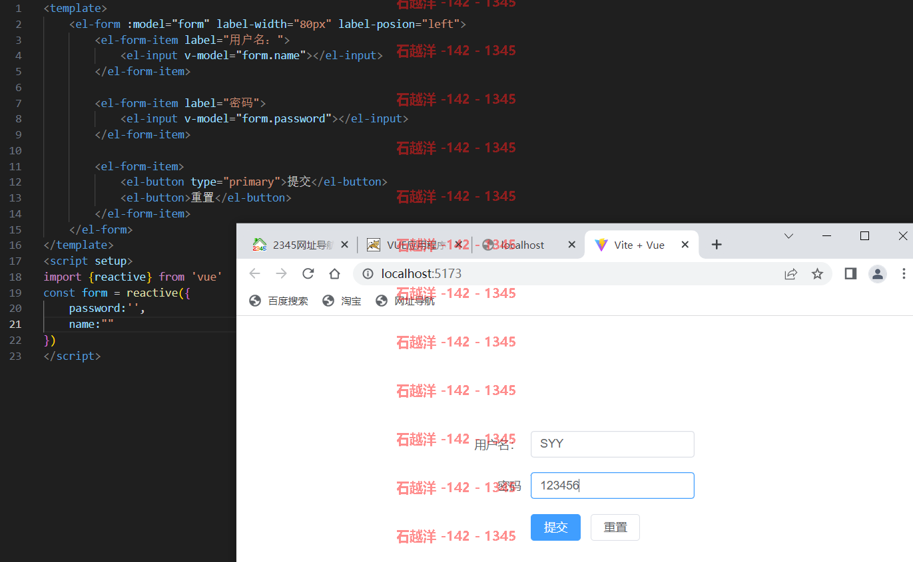The width and height of the screenshot is (913, 562).
Task: Click the <el-button>重置 code line
Action: pos(206,198)
